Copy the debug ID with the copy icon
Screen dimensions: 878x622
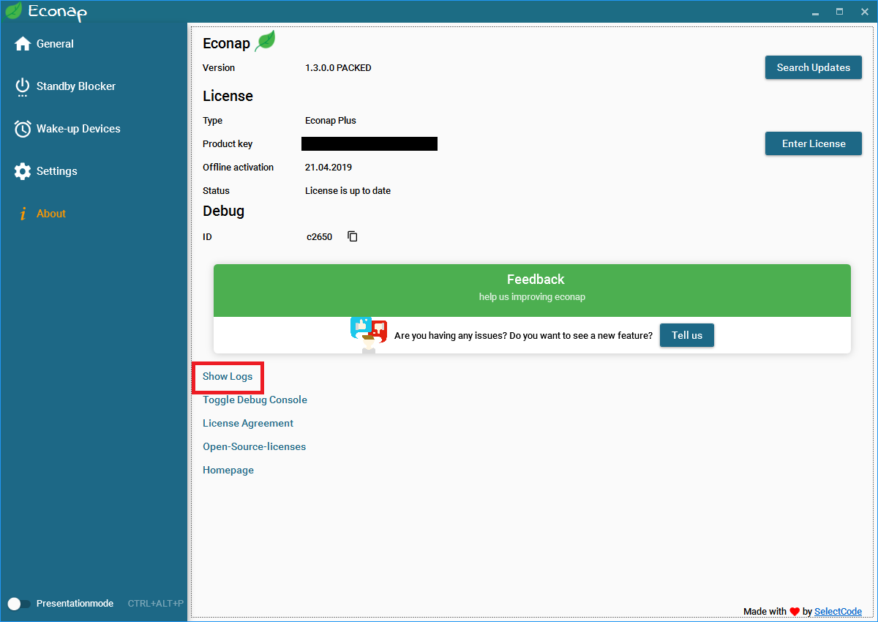(353, 236)
